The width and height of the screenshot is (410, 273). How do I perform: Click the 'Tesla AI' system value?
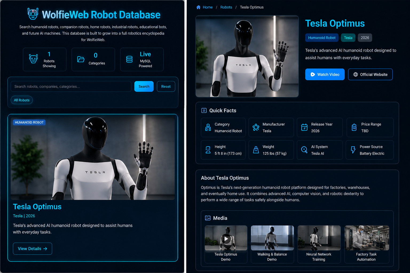tap(317, 153)
